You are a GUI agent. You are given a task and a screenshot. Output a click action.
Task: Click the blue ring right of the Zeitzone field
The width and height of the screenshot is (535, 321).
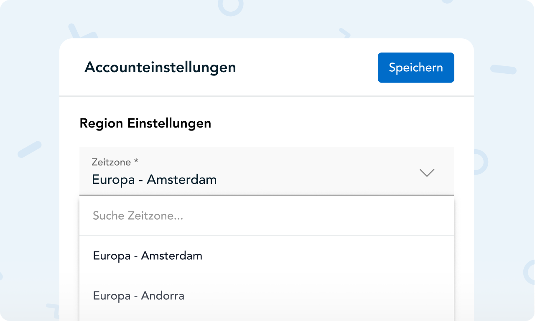click(x=481, y=162)
